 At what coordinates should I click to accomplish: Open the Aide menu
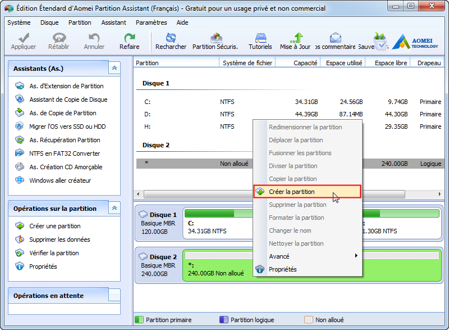tap(182, 22)
